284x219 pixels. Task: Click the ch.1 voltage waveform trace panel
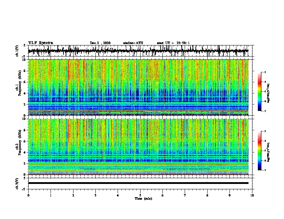click(138, 51)
